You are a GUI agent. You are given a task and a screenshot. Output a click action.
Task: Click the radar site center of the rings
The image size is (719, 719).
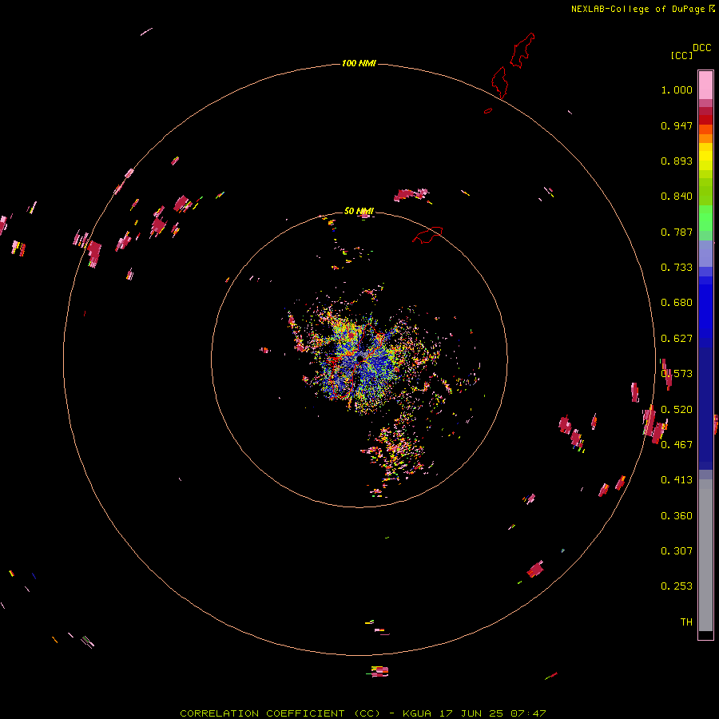click(359, 359)
